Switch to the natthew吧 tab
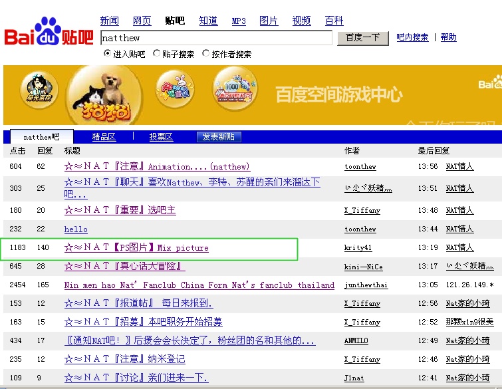The width and height of the screenshot is (502, 389). pos(42,137)
